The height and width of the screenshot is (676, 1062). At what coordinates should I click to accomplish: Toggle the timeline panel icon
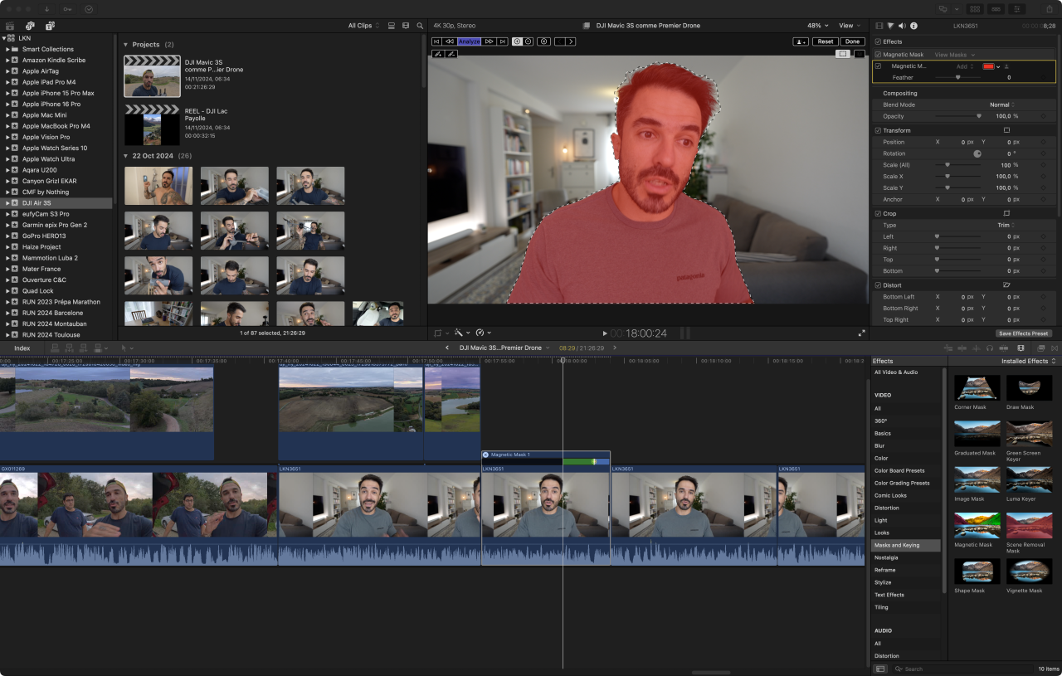(996, 9)
